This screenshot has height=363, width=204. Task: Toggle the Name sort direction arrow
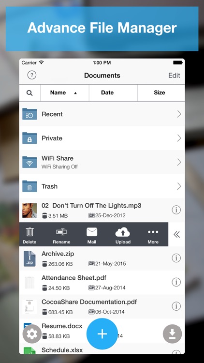pyautogui.click(x=75, y=93)
